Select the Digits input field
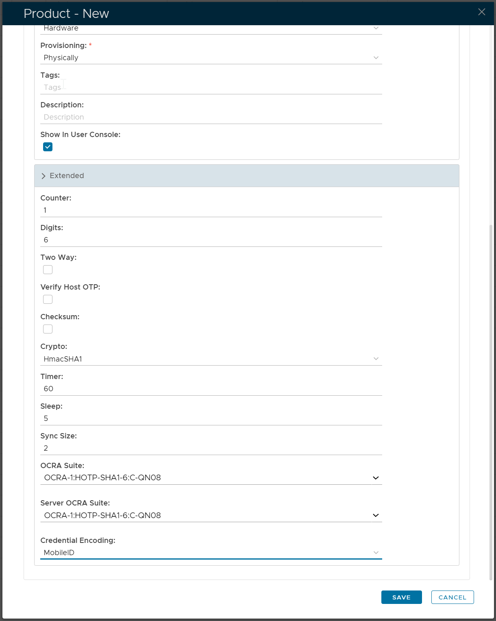This screenshot has width=496, height=621. (211, 240)
